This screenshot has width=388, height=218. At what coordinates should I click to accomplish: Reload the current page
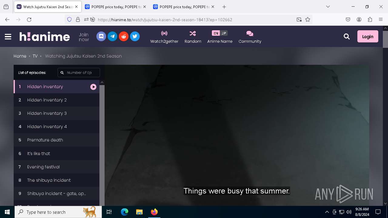click(x=29, y=19)
